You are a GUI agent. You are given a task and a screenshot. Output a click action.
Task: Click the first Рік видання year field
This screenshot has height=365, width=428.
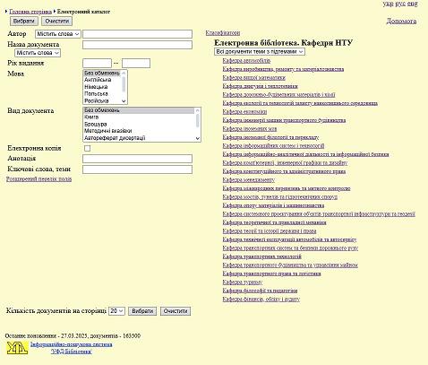(x=97, y=64)
